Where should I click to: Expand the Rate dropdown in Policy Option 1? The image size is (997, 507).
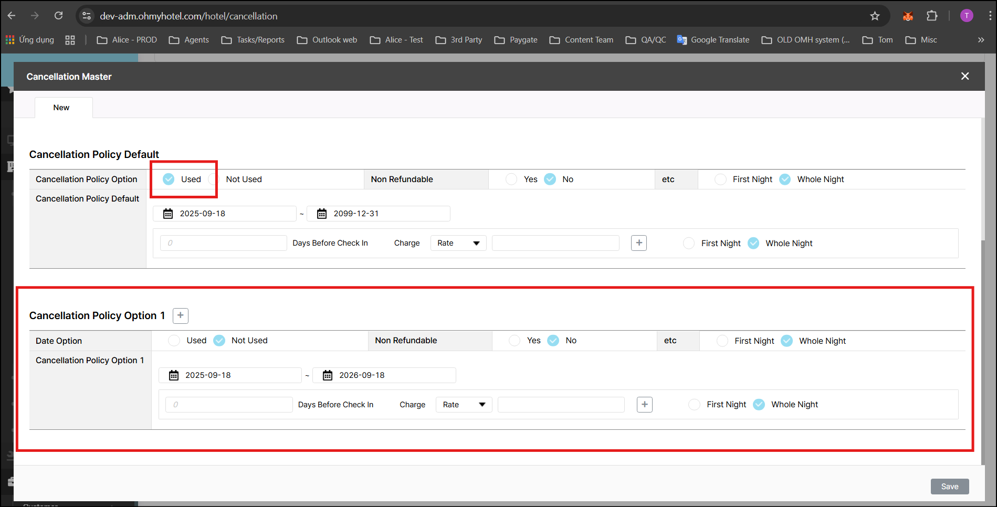click(x=464, y=405)
